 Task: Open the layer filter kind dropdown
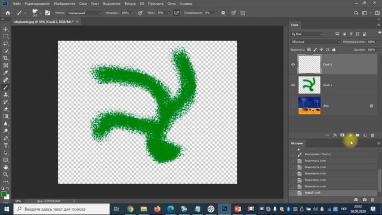point(307,34)
